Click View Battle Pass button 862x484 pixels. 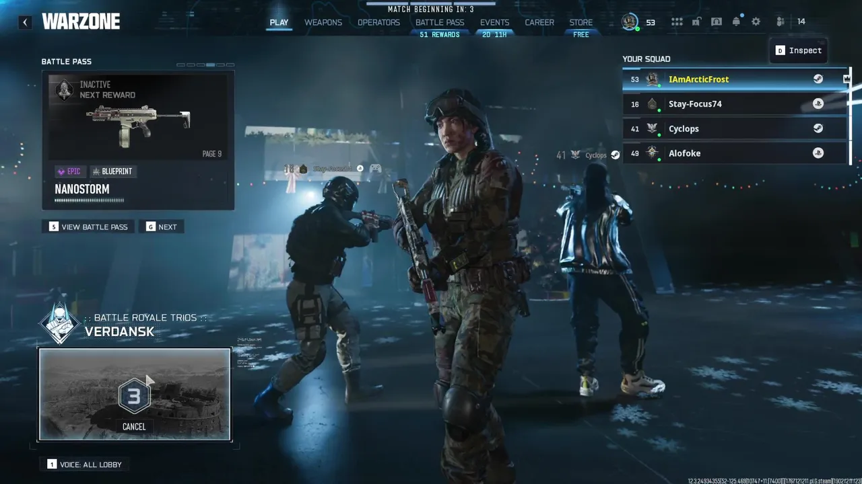pyautogui.click(x=88, y=227)
